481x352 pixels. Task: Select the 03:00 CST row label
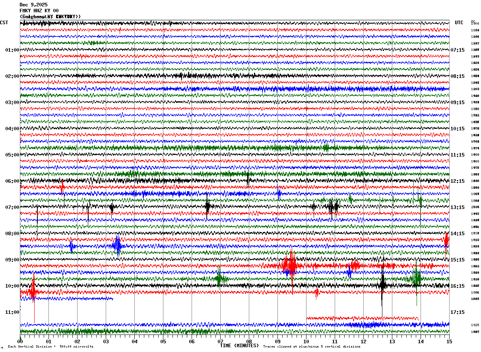coord(12,103)
